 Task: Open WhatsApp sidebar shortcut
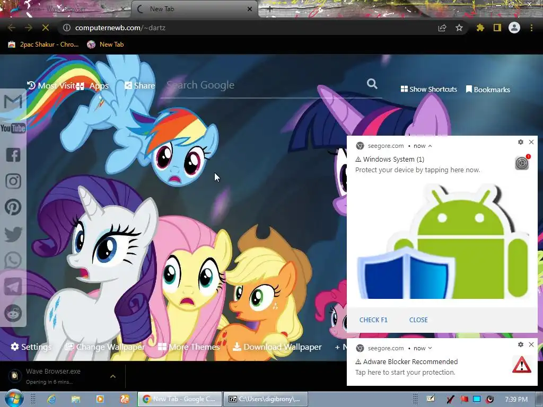(x=13, y=260)
